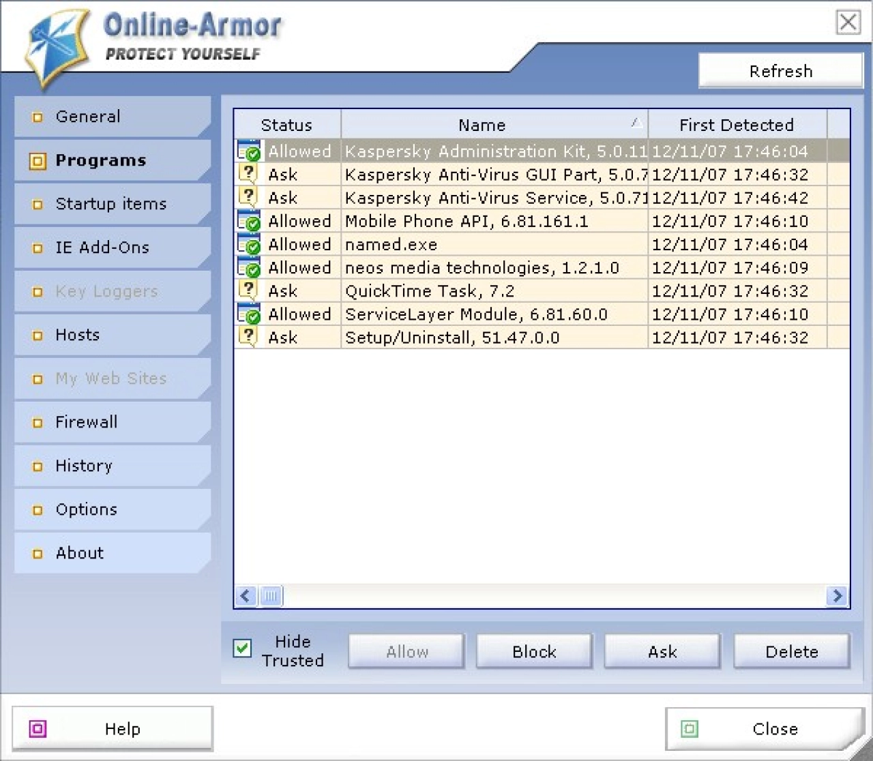The image size is (873, 761).
Task: Click the bullet icon beside General
Action: 38,117
